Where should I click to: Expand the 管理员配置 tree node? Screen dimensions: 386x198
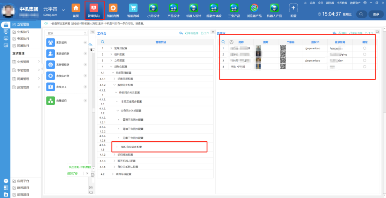coord(111,48)
